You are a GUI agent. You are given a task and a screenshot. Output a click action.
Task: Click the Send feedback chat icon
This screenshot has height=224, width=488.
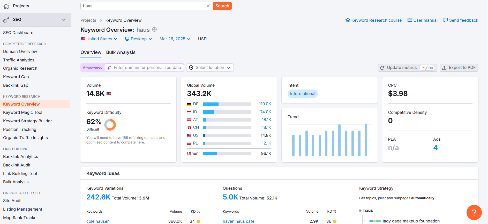445,20
